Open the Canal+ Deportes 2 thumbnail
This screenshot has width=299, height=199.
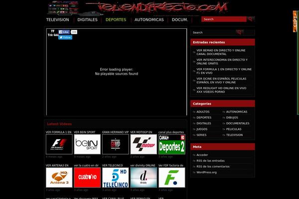click(x=172, y=144)
